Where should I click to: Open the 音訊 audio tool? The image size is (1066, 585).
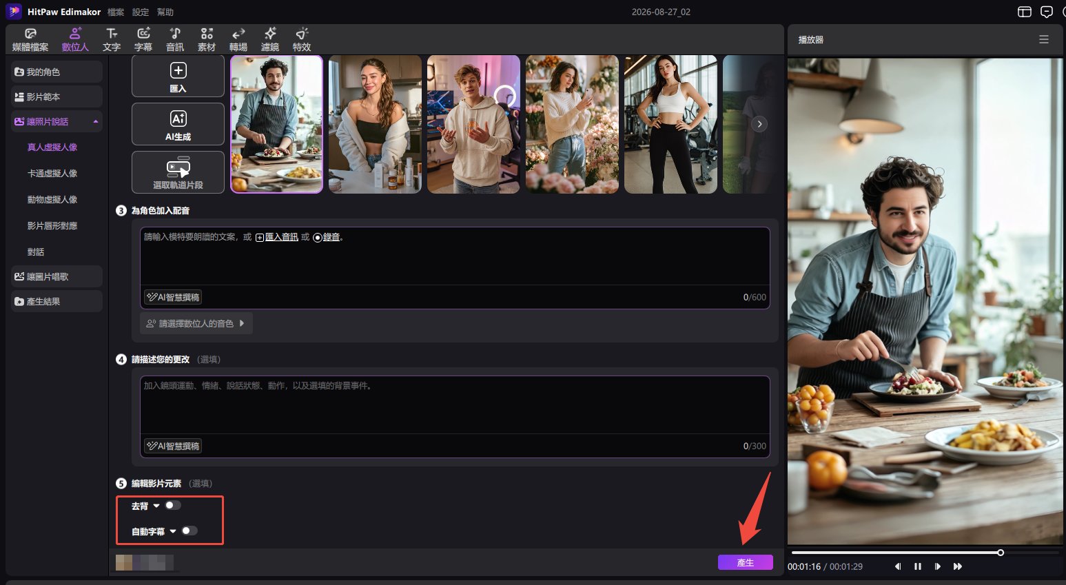pyautogui.click(x=175, y=40)
